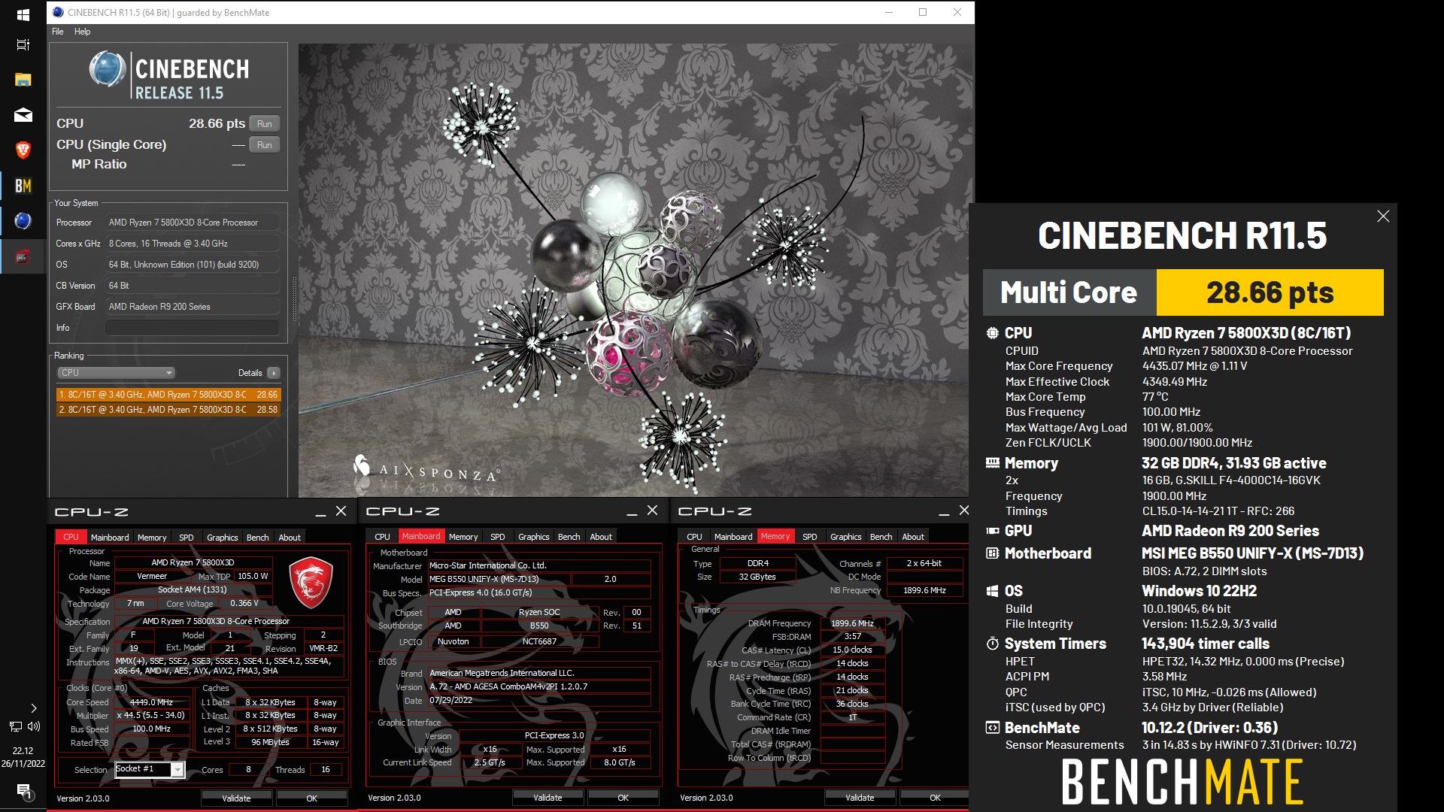Click the BenchMate section icon near version 10.12.2
Viewport: 1444px width, 812px height.
click(x=993, y=728)
